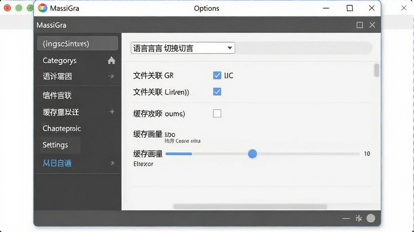Click the 文件关联 GR label

153,76
